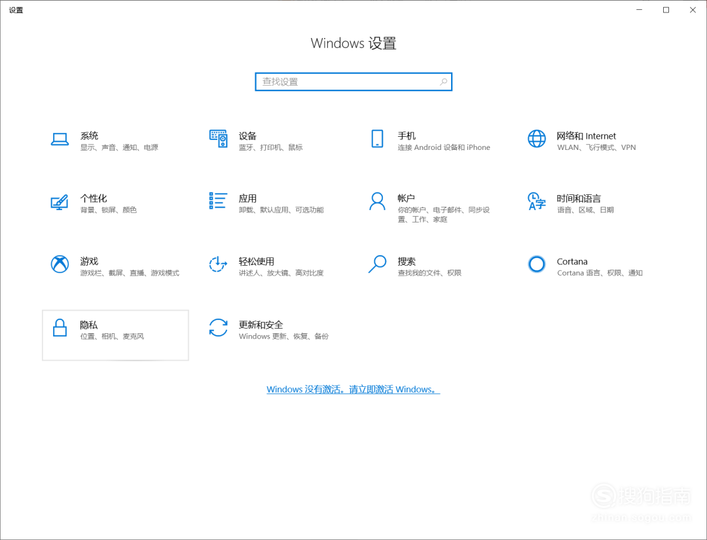Select the 个性化 heading text
707x540 pixels.
tap(94, 198)
